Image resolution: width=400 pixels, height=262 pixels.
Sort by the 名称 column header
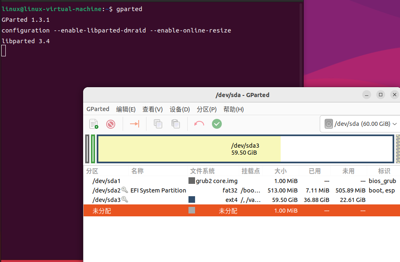point(137,171)
